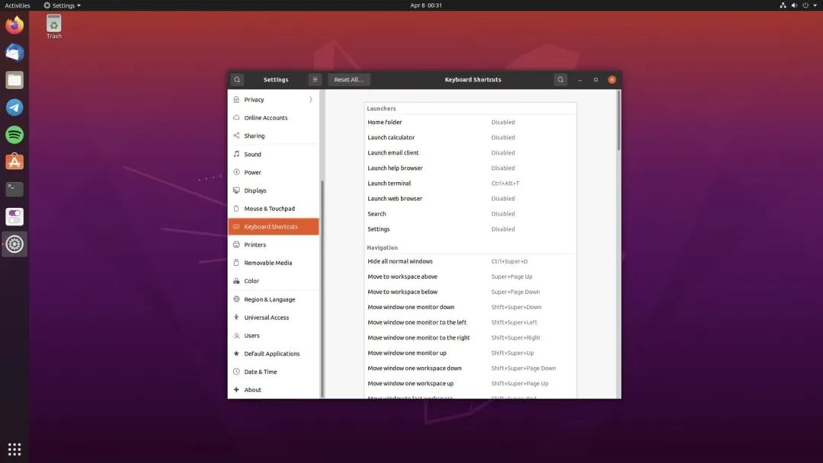
Task: Open Default Applications settings
Action: 274,353
